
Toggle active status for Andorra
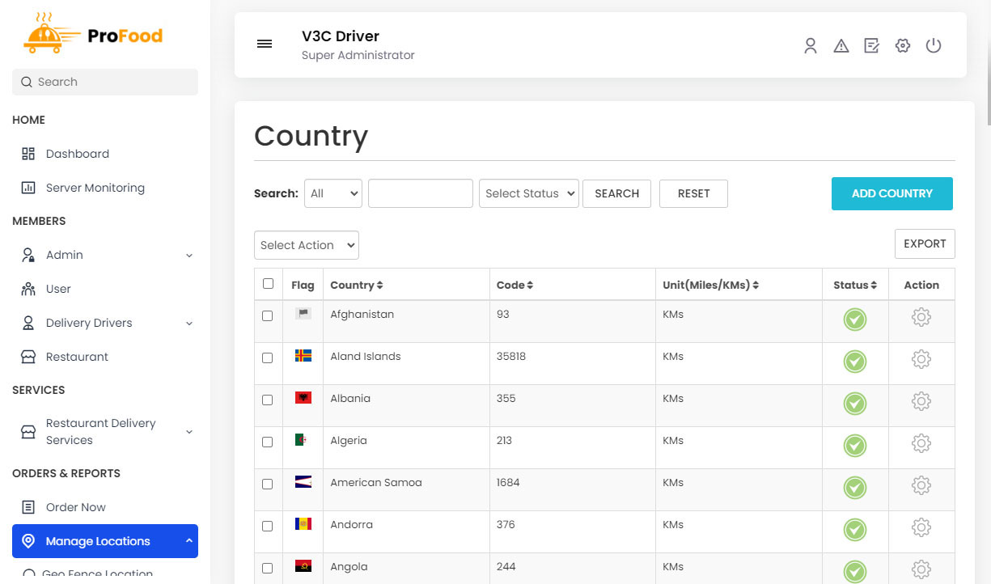pos(855,530)
